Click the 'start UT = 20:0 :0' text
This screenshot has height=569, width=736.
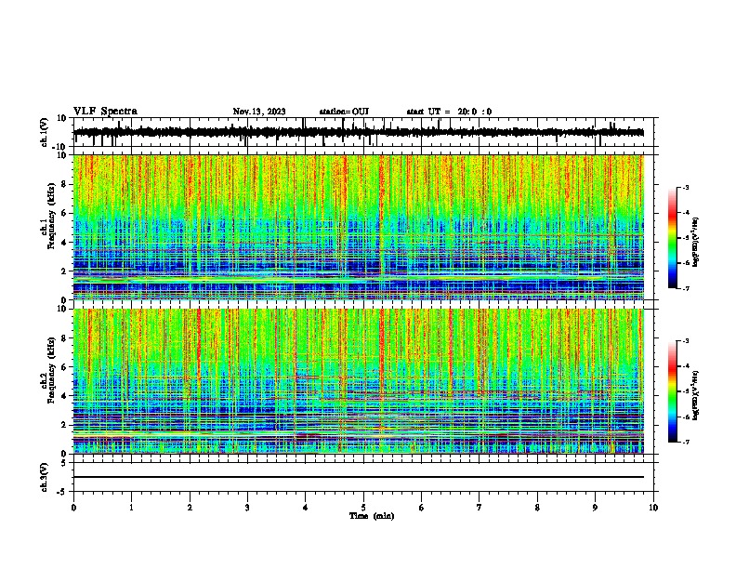click(x=449, y=112)
